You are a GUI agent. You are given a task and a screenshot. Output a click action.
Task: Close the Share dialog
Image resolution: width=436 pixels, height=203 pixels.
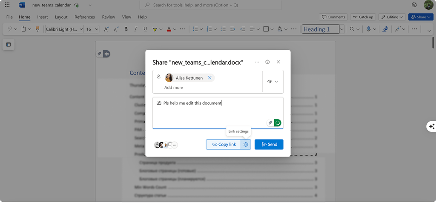pos(278,62)
